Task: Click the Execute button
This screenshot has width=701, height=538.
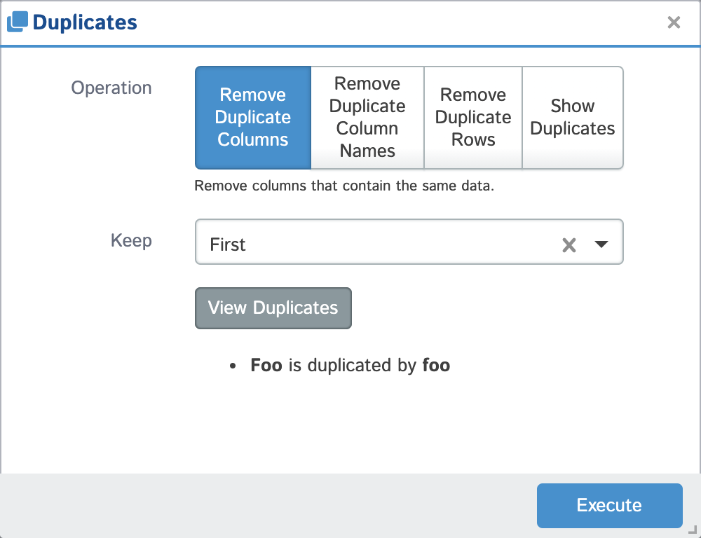Action: click(609, 505)
